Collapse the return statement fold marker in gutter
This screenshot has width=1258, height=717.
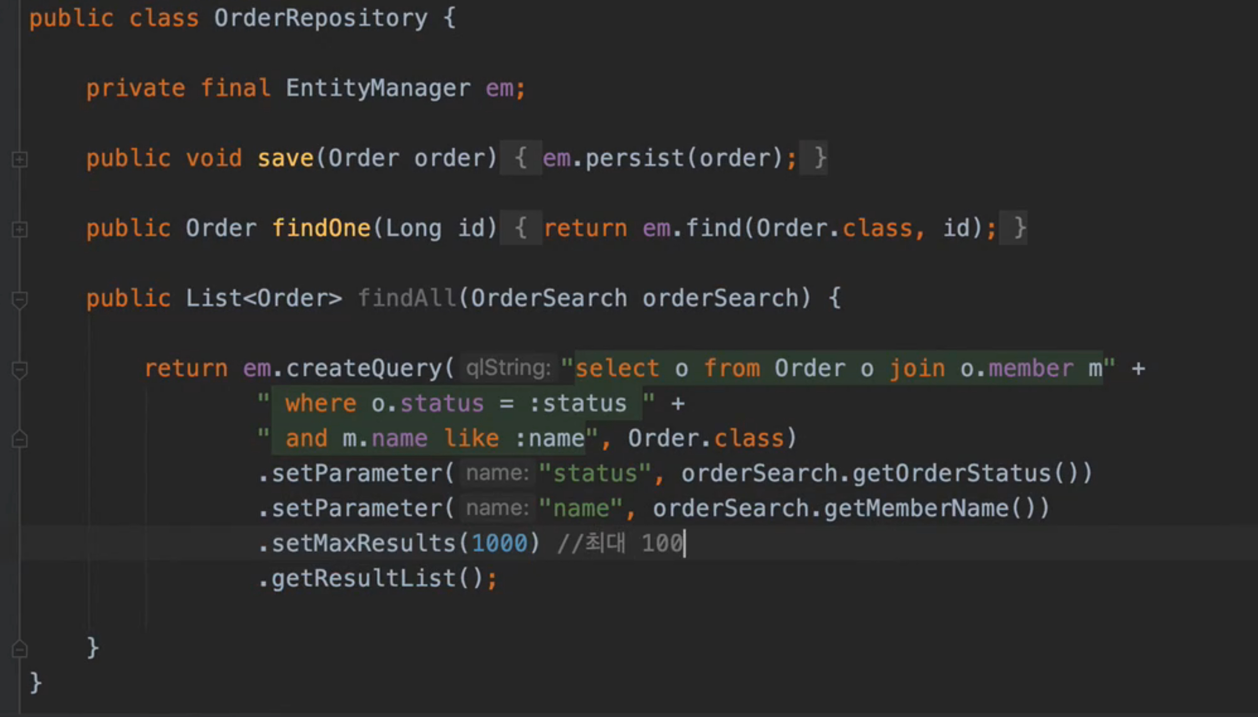coord(19,369)
